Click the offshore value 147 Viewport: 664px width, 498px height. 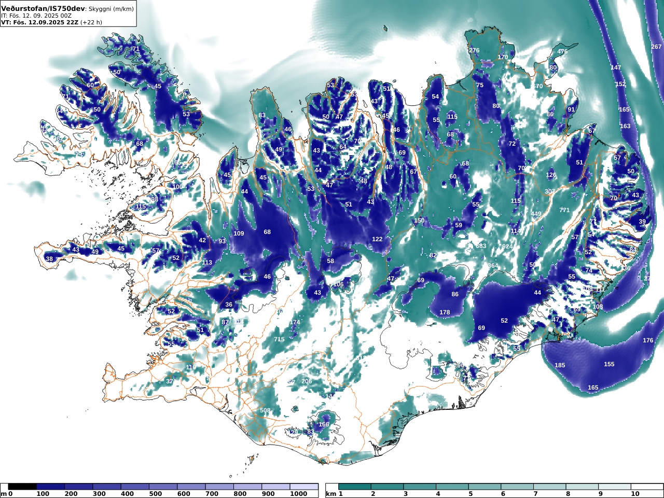tap(616, 68)
